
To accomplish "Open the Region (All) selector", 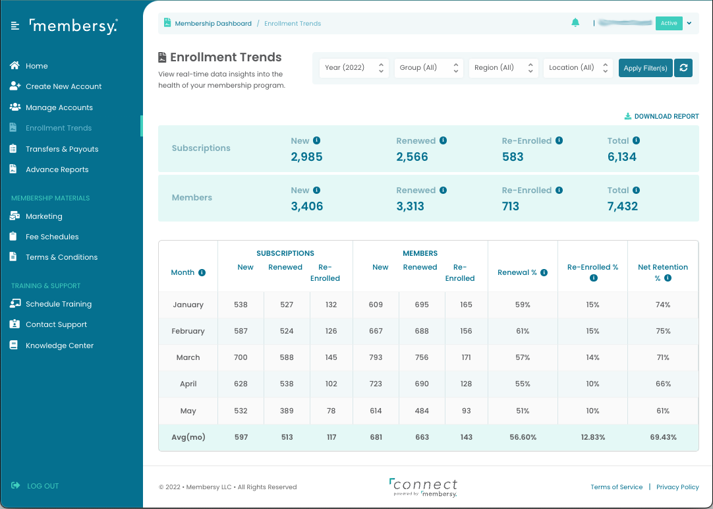I will 503,68.
